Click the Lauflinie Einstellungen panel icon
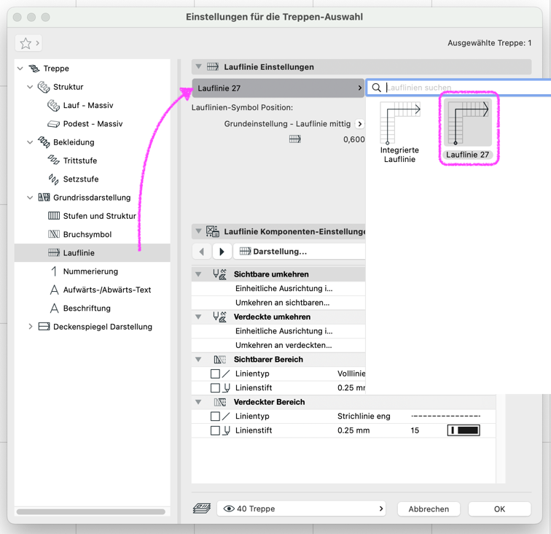 pyautogui.click(x=213, y=67)
